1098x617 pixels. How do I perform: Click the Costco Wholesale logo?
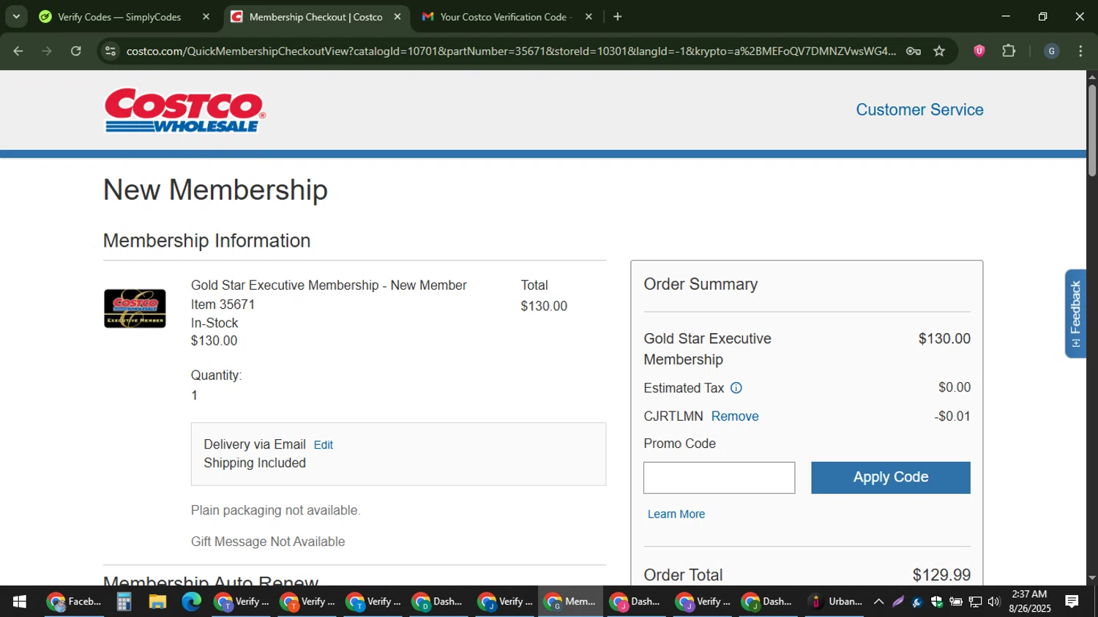[184, 111]
